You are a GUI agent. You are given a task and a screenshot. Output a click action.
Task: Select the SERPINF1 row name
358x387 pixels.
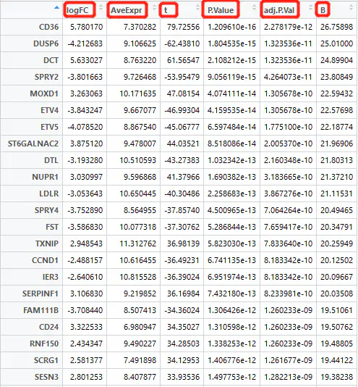click(41, 294)
